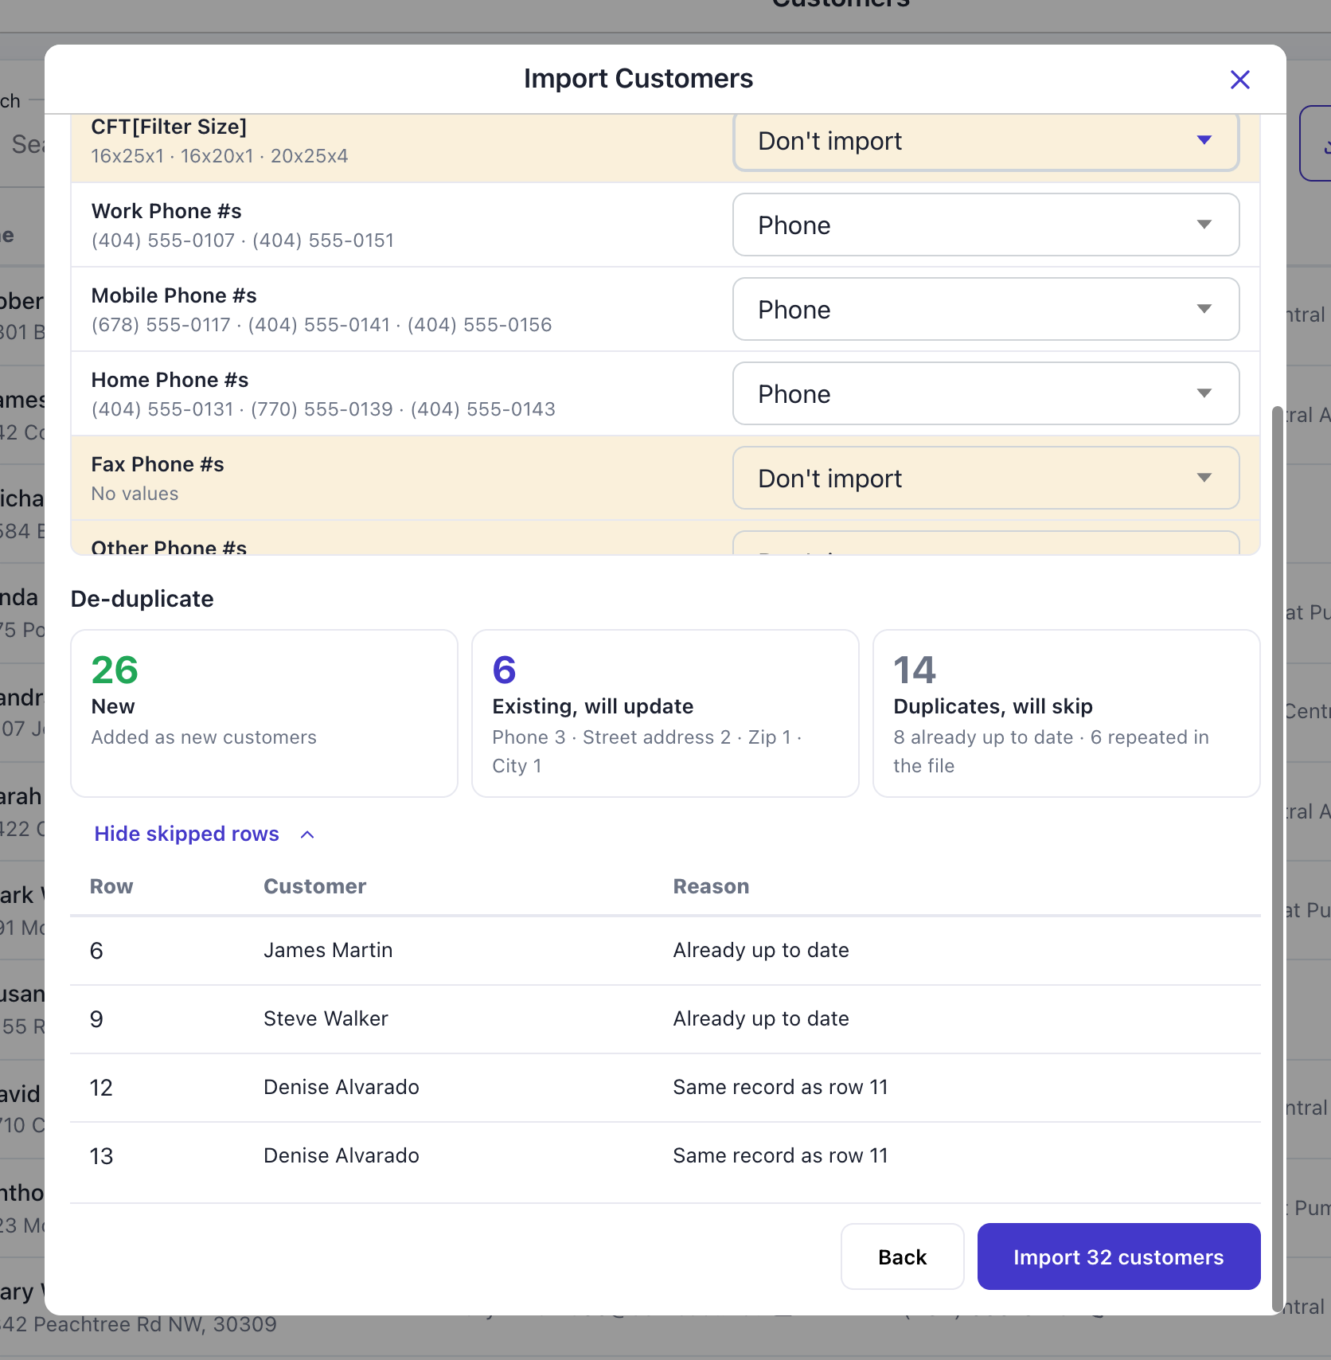The width and height of the screenshot is (1331, 1360).
Task: Collapse the list with Hide skipped rows
Action: click(x=205, y=834)
